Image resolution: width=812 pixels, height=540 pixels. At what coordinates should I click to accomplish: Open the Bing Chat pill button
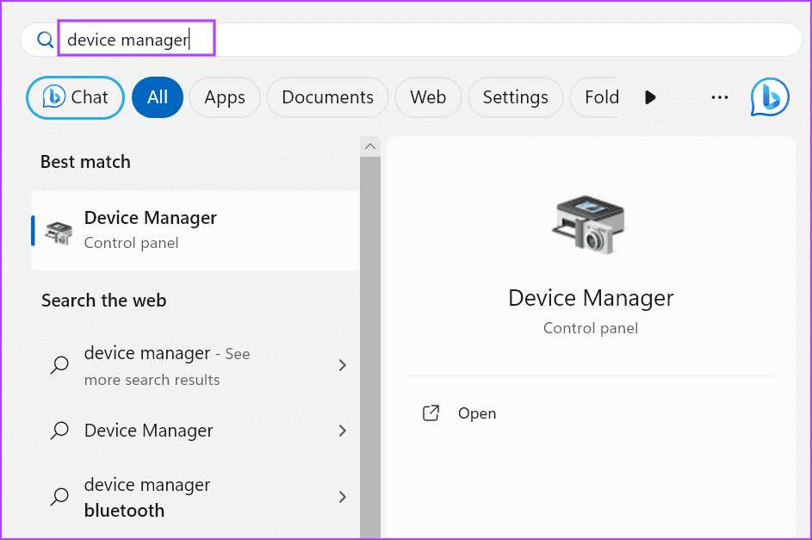tap(76, 97)
